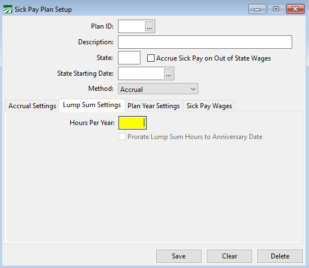Save the sick pay plan
309x268 pixels.
[x=179, y=256]
